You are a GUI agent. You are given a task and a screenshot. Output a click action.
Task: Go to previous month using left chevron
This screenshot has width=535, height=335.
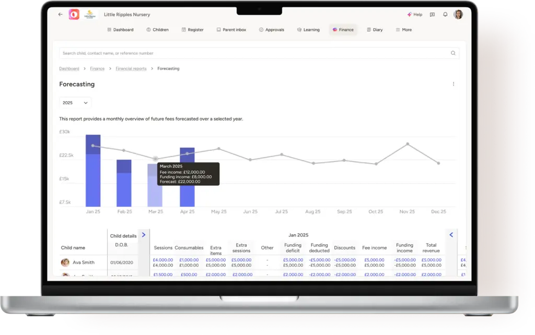[x=451, y=235]
